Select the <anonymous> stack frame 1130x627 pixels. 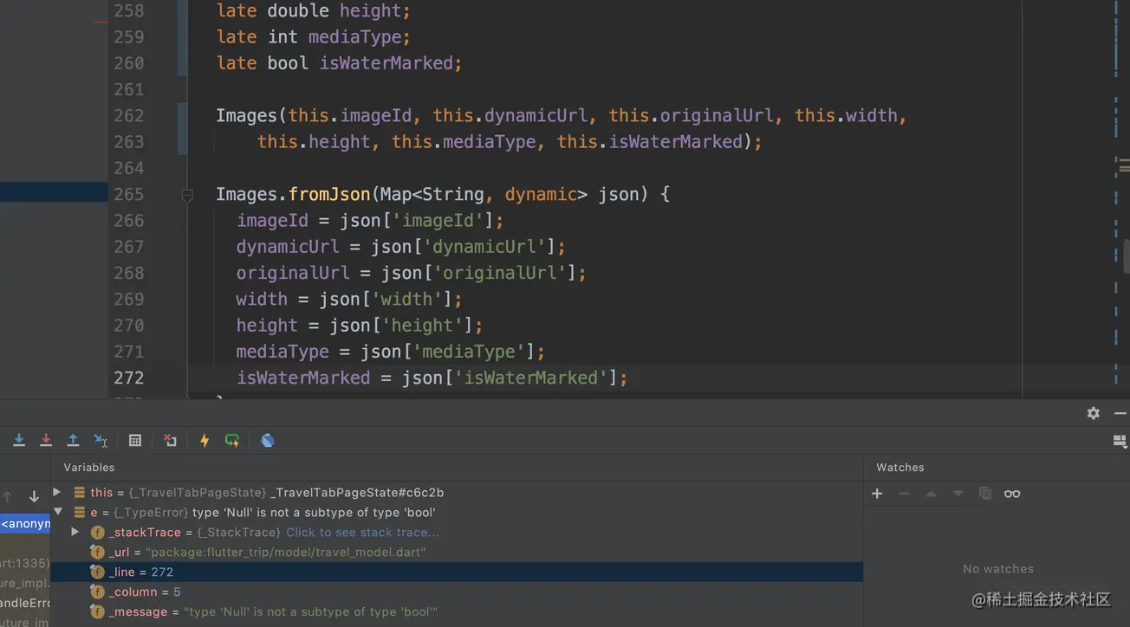(x=25, y=524)
